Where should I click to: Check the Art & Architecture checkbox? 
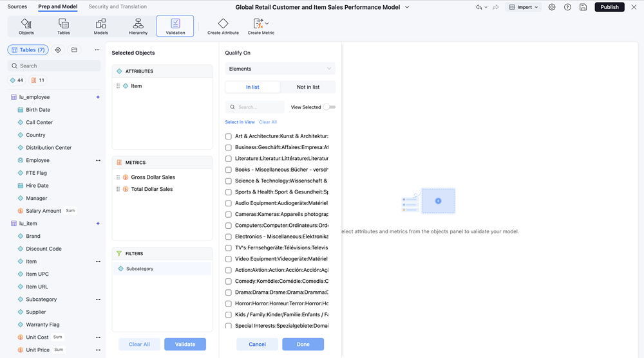pyautogui.click(x=229, y=136)
